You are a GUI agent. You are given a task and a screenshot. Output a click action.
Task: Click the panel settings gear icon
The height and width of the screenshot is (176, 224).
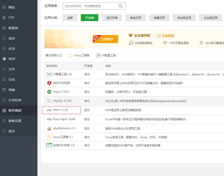click(4, 121)
